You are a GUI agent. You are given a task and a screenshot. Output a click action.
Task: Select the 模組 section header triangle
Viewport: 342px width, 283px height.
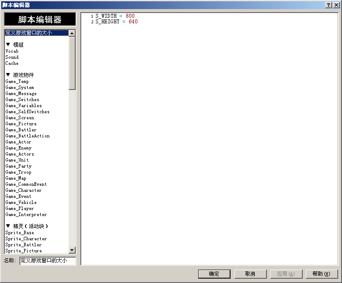pyautogui.click(x=8, y=45)
